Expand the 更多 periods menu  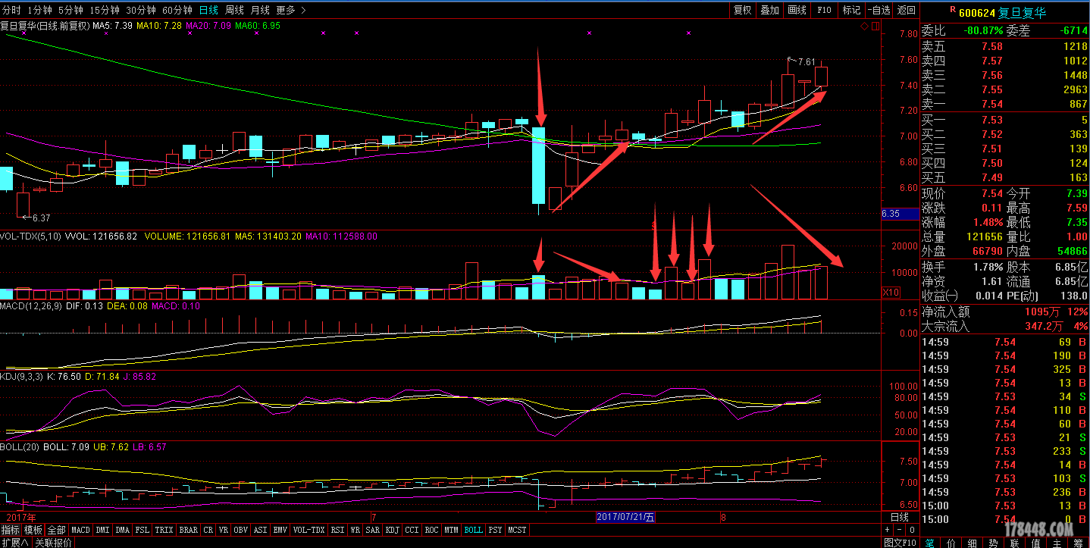click(x=291, y=10)
